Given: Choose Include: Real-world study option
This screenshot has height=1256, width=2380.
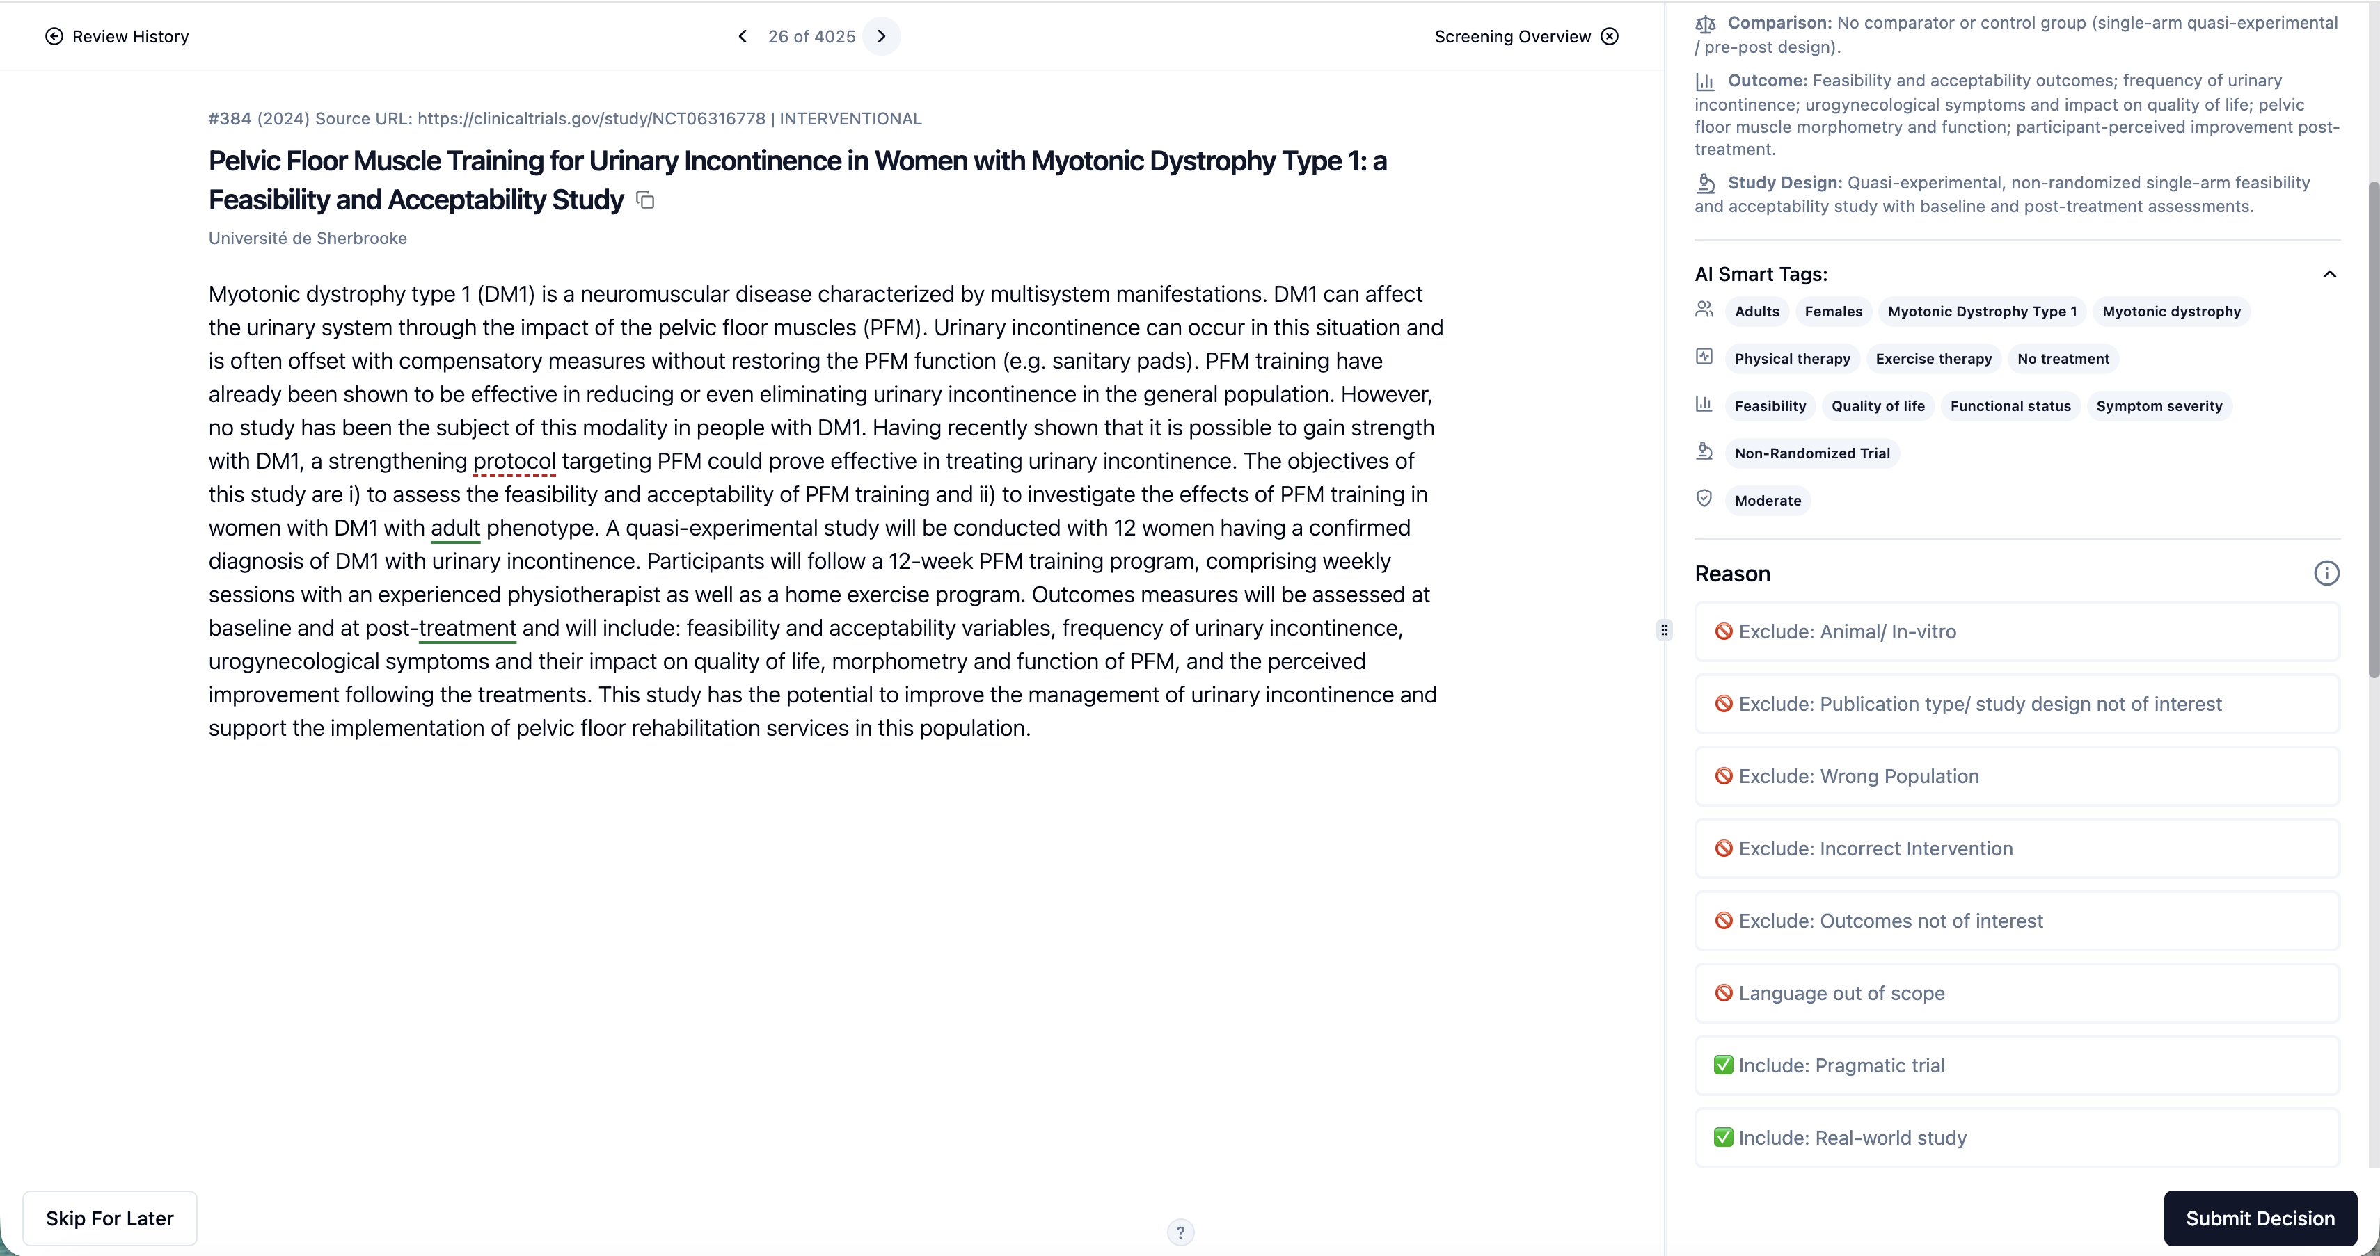Looking at the screenshot, I should tap(2017, 1138).
